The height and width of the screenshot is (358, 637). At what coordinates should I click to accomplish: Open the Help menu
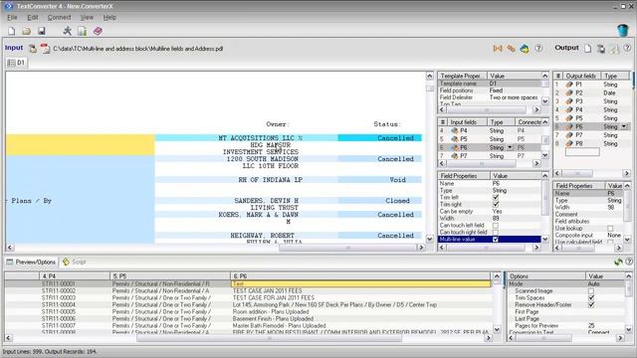point(109,18)
